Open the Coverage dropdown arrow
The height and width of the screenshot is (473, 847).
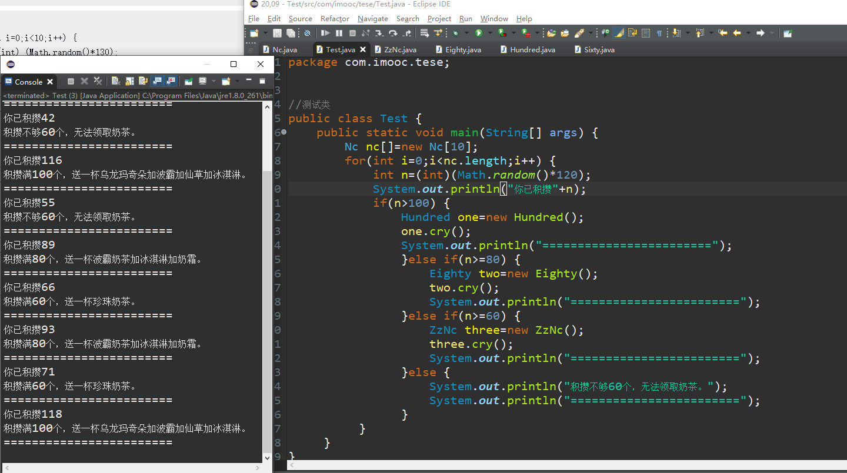(513, 33)
